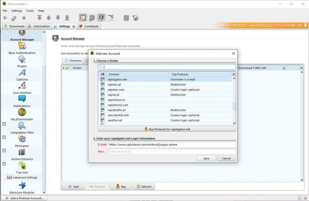Switch to the LinkGrabber tab

click(x=39, y=26)
